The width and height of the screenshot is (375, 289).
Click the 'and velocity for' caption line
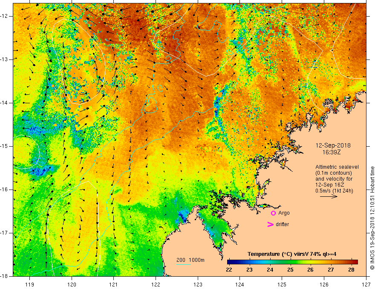[x=334, y=179]
